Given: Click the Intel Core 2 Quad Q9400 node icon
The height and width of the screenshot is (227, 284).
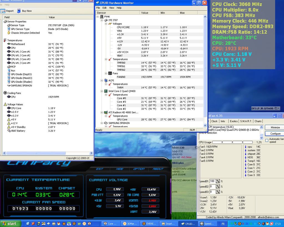Looking at the screenshot, I should [106, 91].
